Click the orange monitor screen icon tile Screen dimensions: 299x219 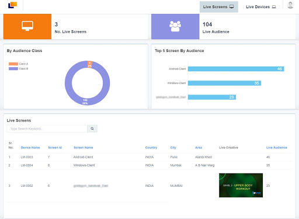click(x=27, y=26)
